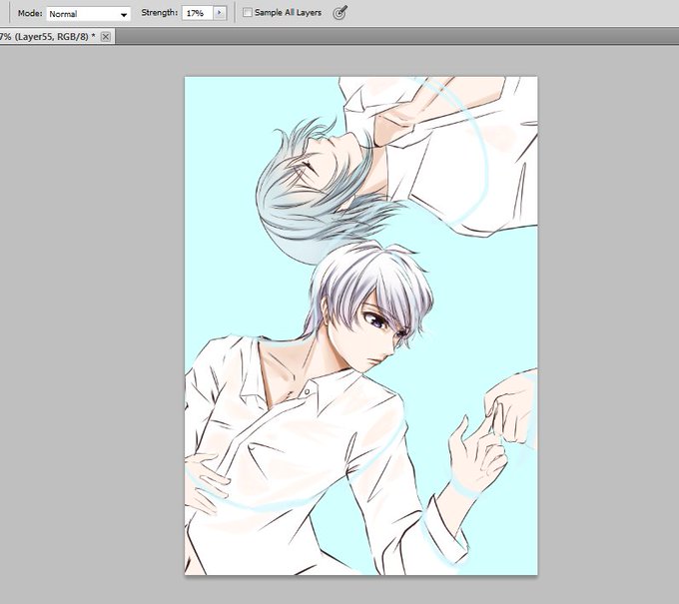Close the Layer55 document tab
This screenshot has height=604, width=679.
point(105,37)
